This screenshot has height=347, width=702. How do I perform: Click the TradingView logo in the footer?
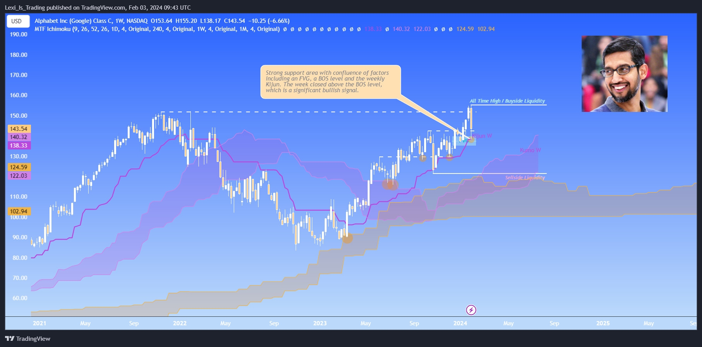[27, 338]
